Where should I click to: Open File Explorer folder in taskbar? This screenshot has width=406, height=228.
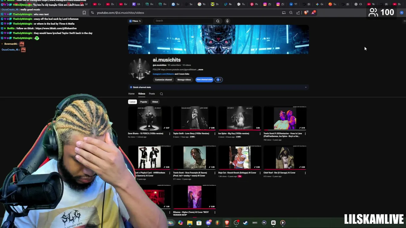pyautogui.click(x=190, y=223)
